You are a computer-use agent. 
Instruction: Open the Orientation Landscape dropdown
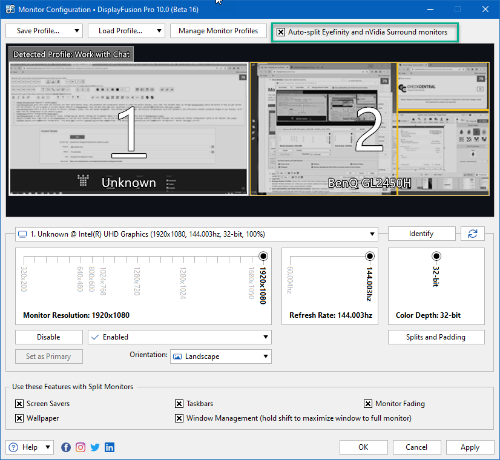pos(265,356)
